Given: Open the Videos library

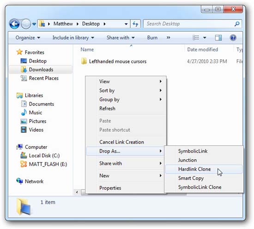Looking at the screenshot, I should tap(36, 130).
